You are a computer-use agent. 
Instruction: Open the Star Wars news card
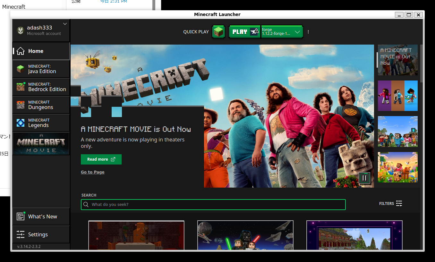tap(245, 235)
